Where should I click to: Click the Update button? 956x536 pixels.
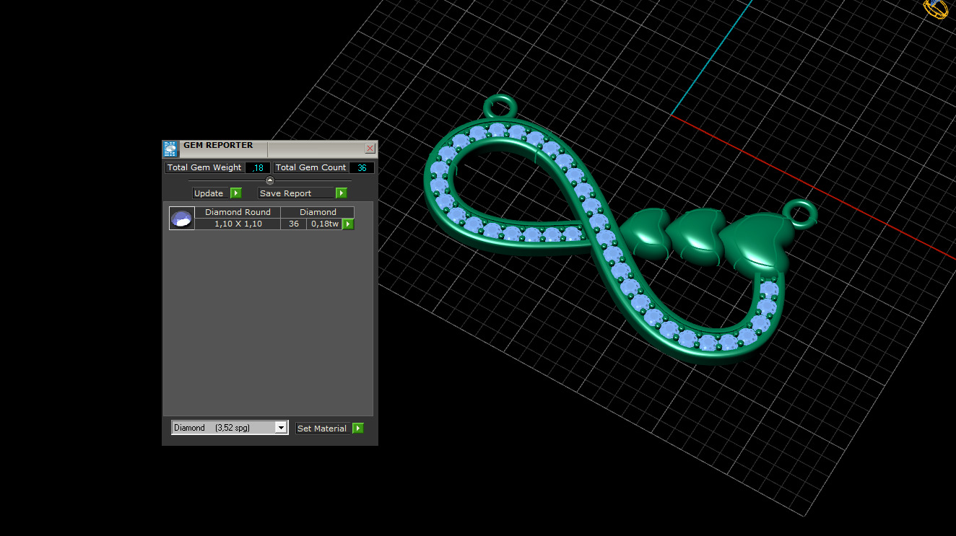tap(211, 193)
